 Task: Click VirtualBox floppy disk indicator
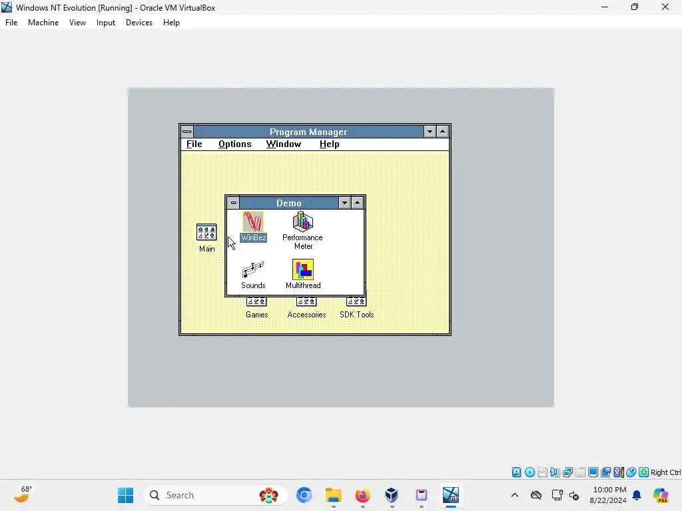coord(542,472)
